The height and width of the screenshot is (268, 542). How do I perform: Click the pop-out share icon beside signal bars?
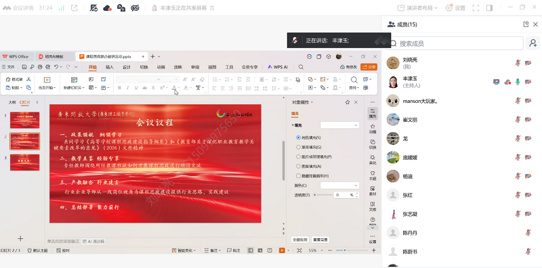click(x=75, y=7)
